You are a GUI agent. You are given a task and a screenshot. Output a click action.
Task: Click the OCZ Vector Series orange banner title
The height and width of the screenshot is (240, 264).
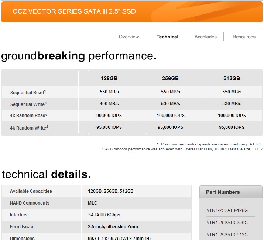pos(74,11)
